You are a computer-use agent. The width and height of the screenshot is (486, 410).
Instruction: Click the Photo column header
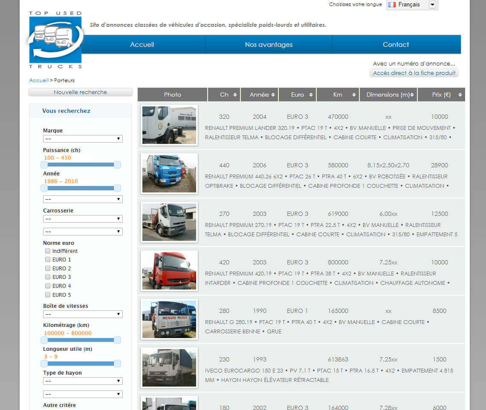click(x=172, y=95)
